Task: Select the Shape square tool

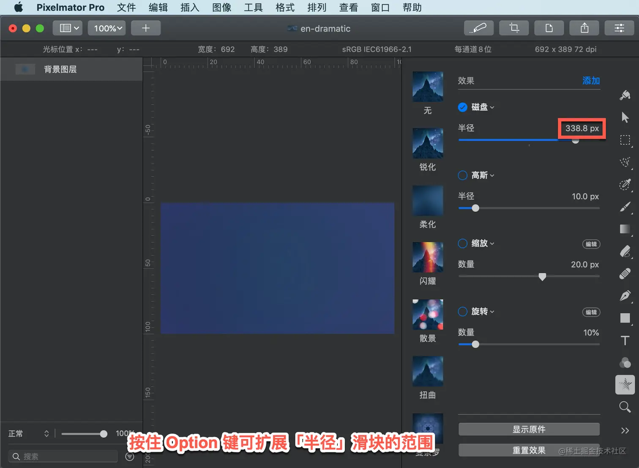Action: tap(625, 318)
